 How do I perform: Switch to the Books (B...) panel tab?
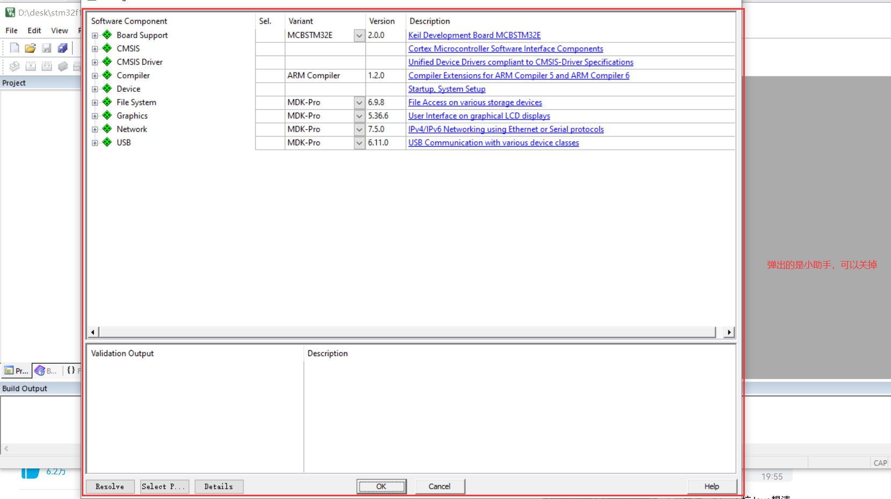(46, 371)
